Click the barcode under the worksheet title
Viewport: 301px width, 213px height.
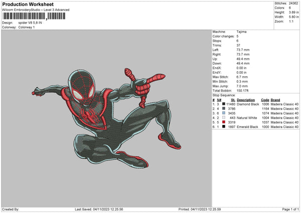tap(34, 17)
